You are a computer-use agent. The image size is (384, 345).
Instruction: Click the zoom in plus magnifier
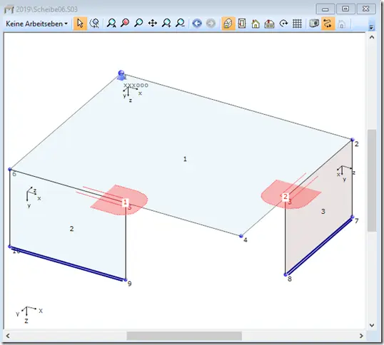166,24
